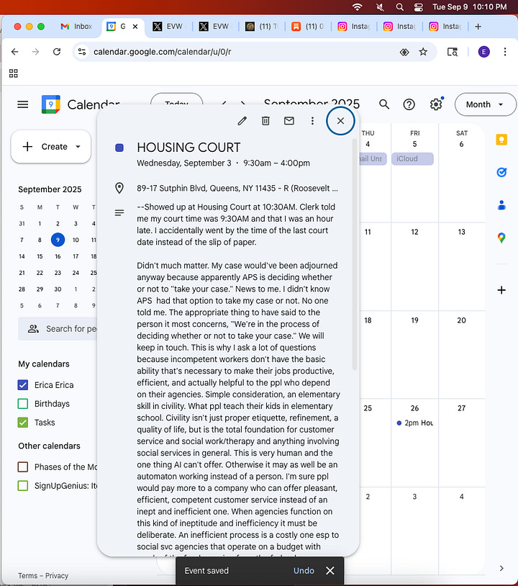Open Calendar support help icon
This screenshot has height=586, width=518.
point(409,104)
